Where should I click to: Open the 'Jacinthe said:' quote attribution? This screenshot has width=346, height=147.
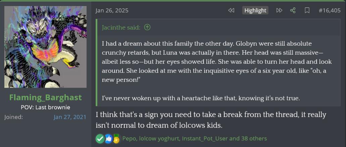[x=121, y=28]
